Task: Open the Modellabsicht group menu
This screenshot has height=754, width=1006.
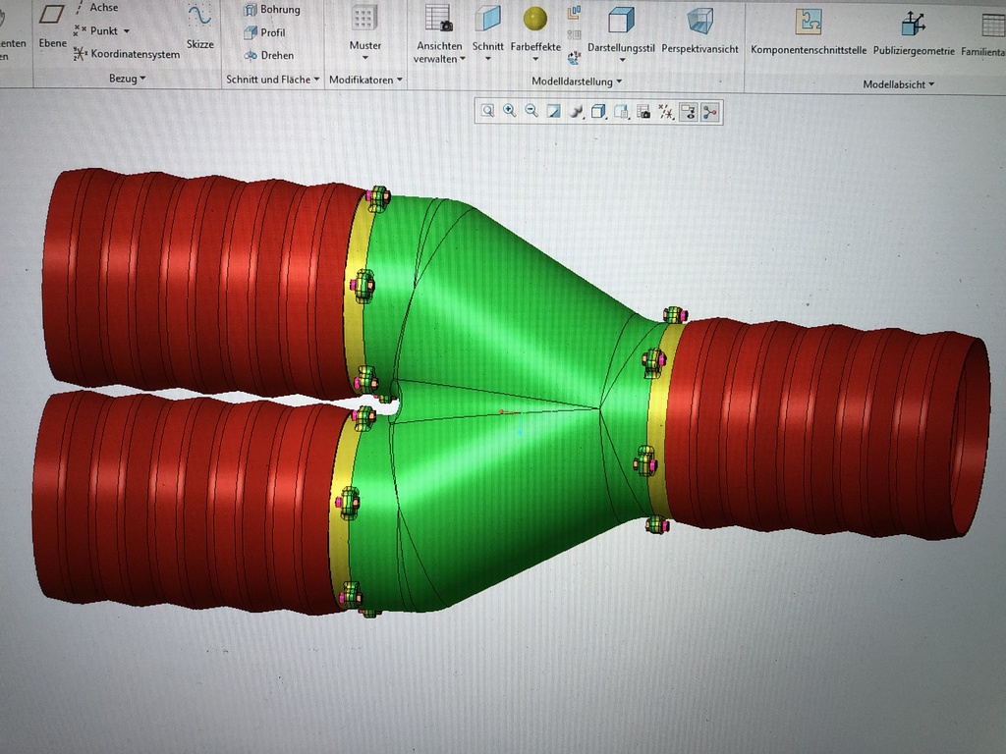Action: [x=898, y=84]
